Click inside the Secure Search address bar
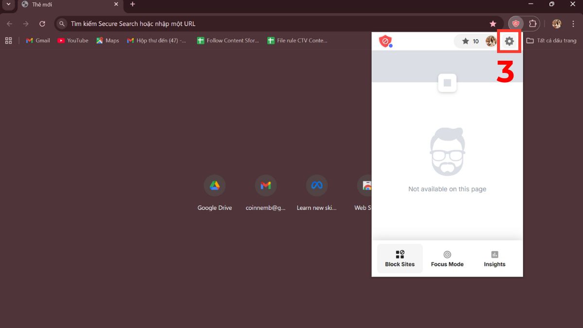Viewport: 583px width, 328px height. click(x=194, y=23)
